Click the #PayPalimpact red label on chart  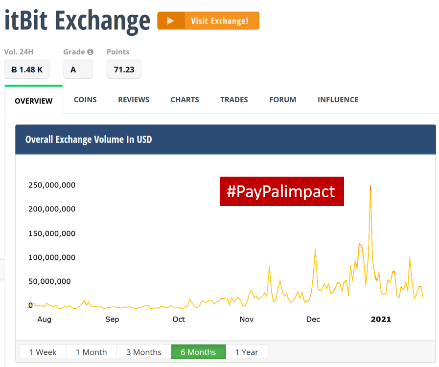click(281, 191)
